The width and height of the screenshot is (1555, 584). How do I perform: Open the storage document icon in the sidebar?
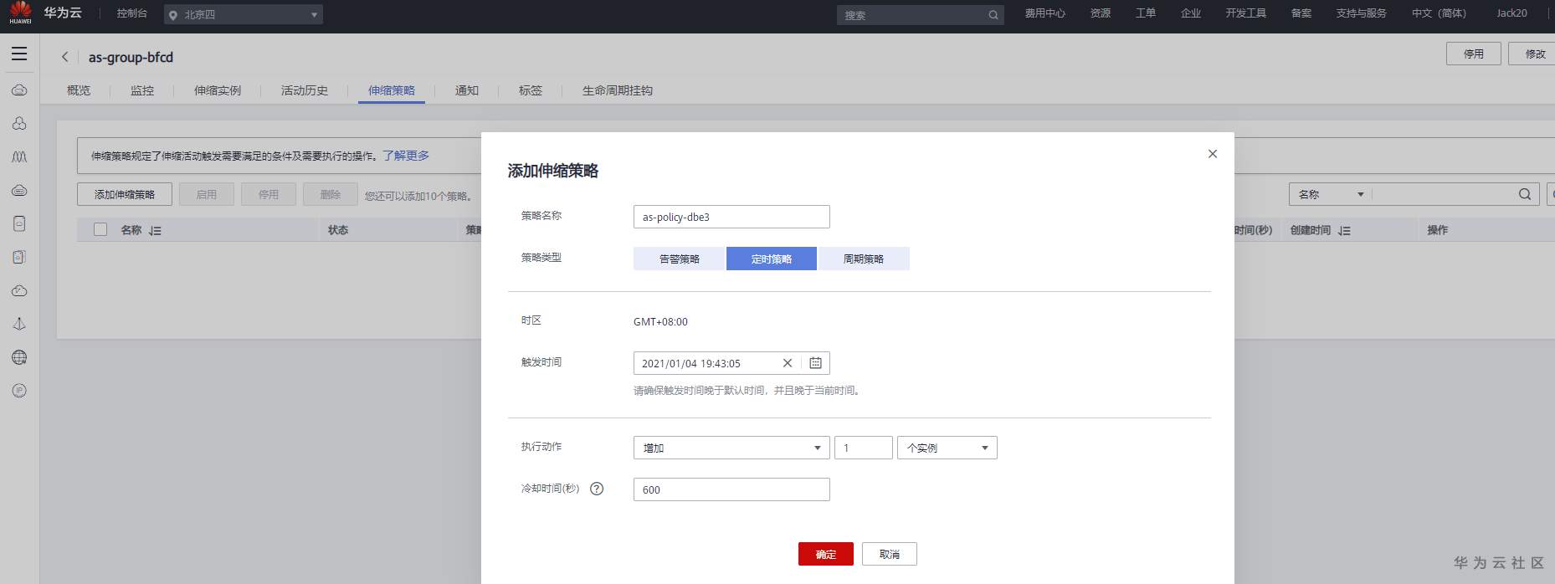pos(19,223)
